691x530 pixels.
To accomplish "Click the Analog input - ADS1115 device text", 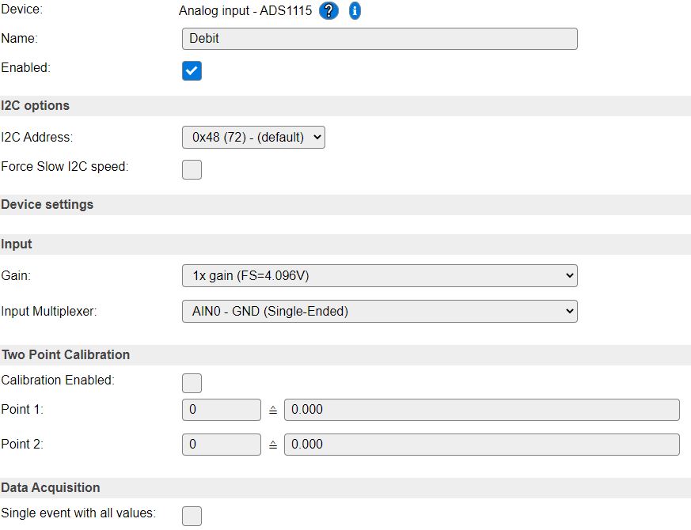I will (x=245, y=10).
